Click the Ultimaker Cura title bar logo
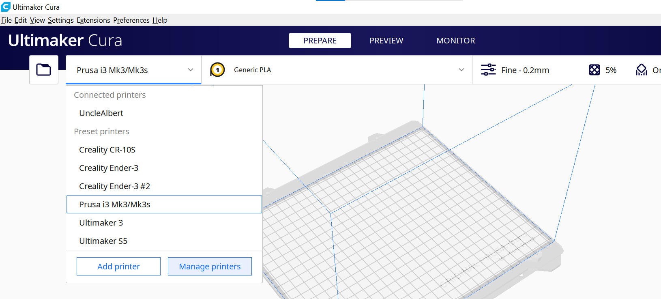This screenshot has width=661, height=299. point(6,7)
